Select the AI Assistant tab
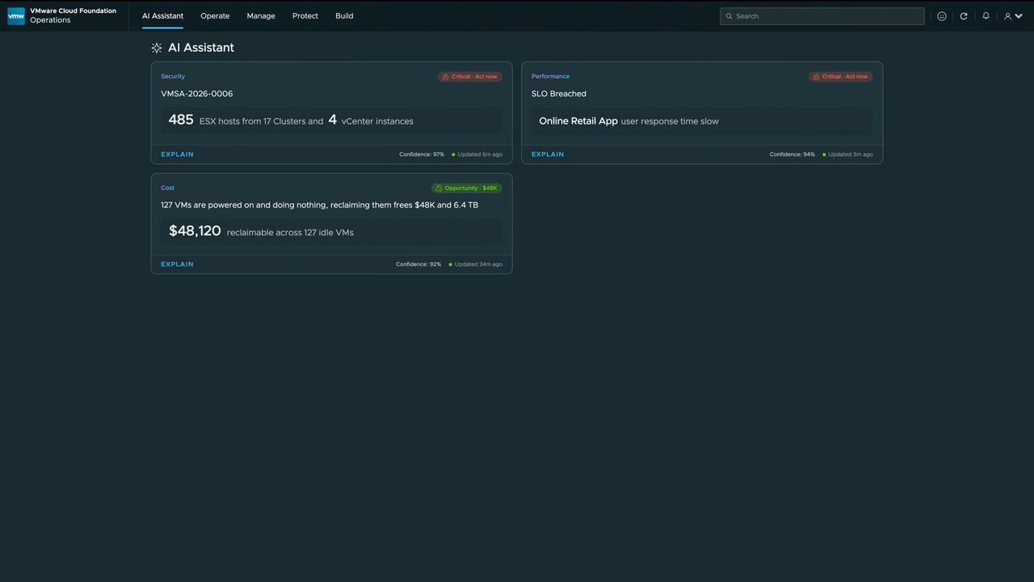This screenshot has height=582, width=1034. [x=162, y=16]
